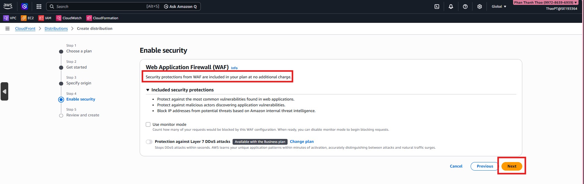Open CloudShell terminal icon
Image resolution: width=584 pixels, height=184 pixels.
(437, 6)
